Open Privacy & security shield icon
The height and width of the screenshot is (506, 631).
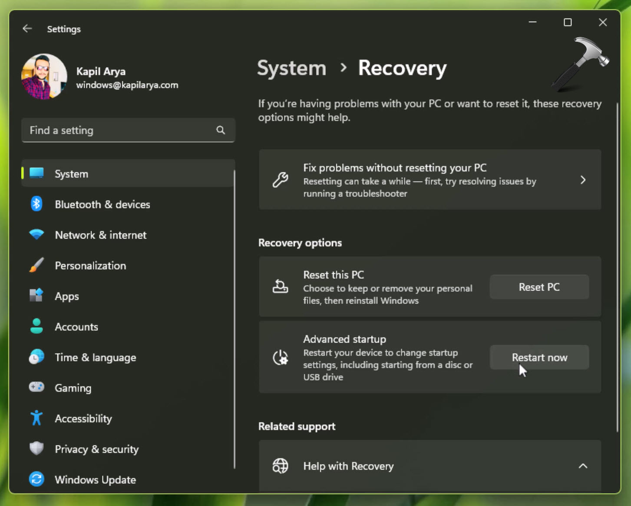click(x=36, y=448)
